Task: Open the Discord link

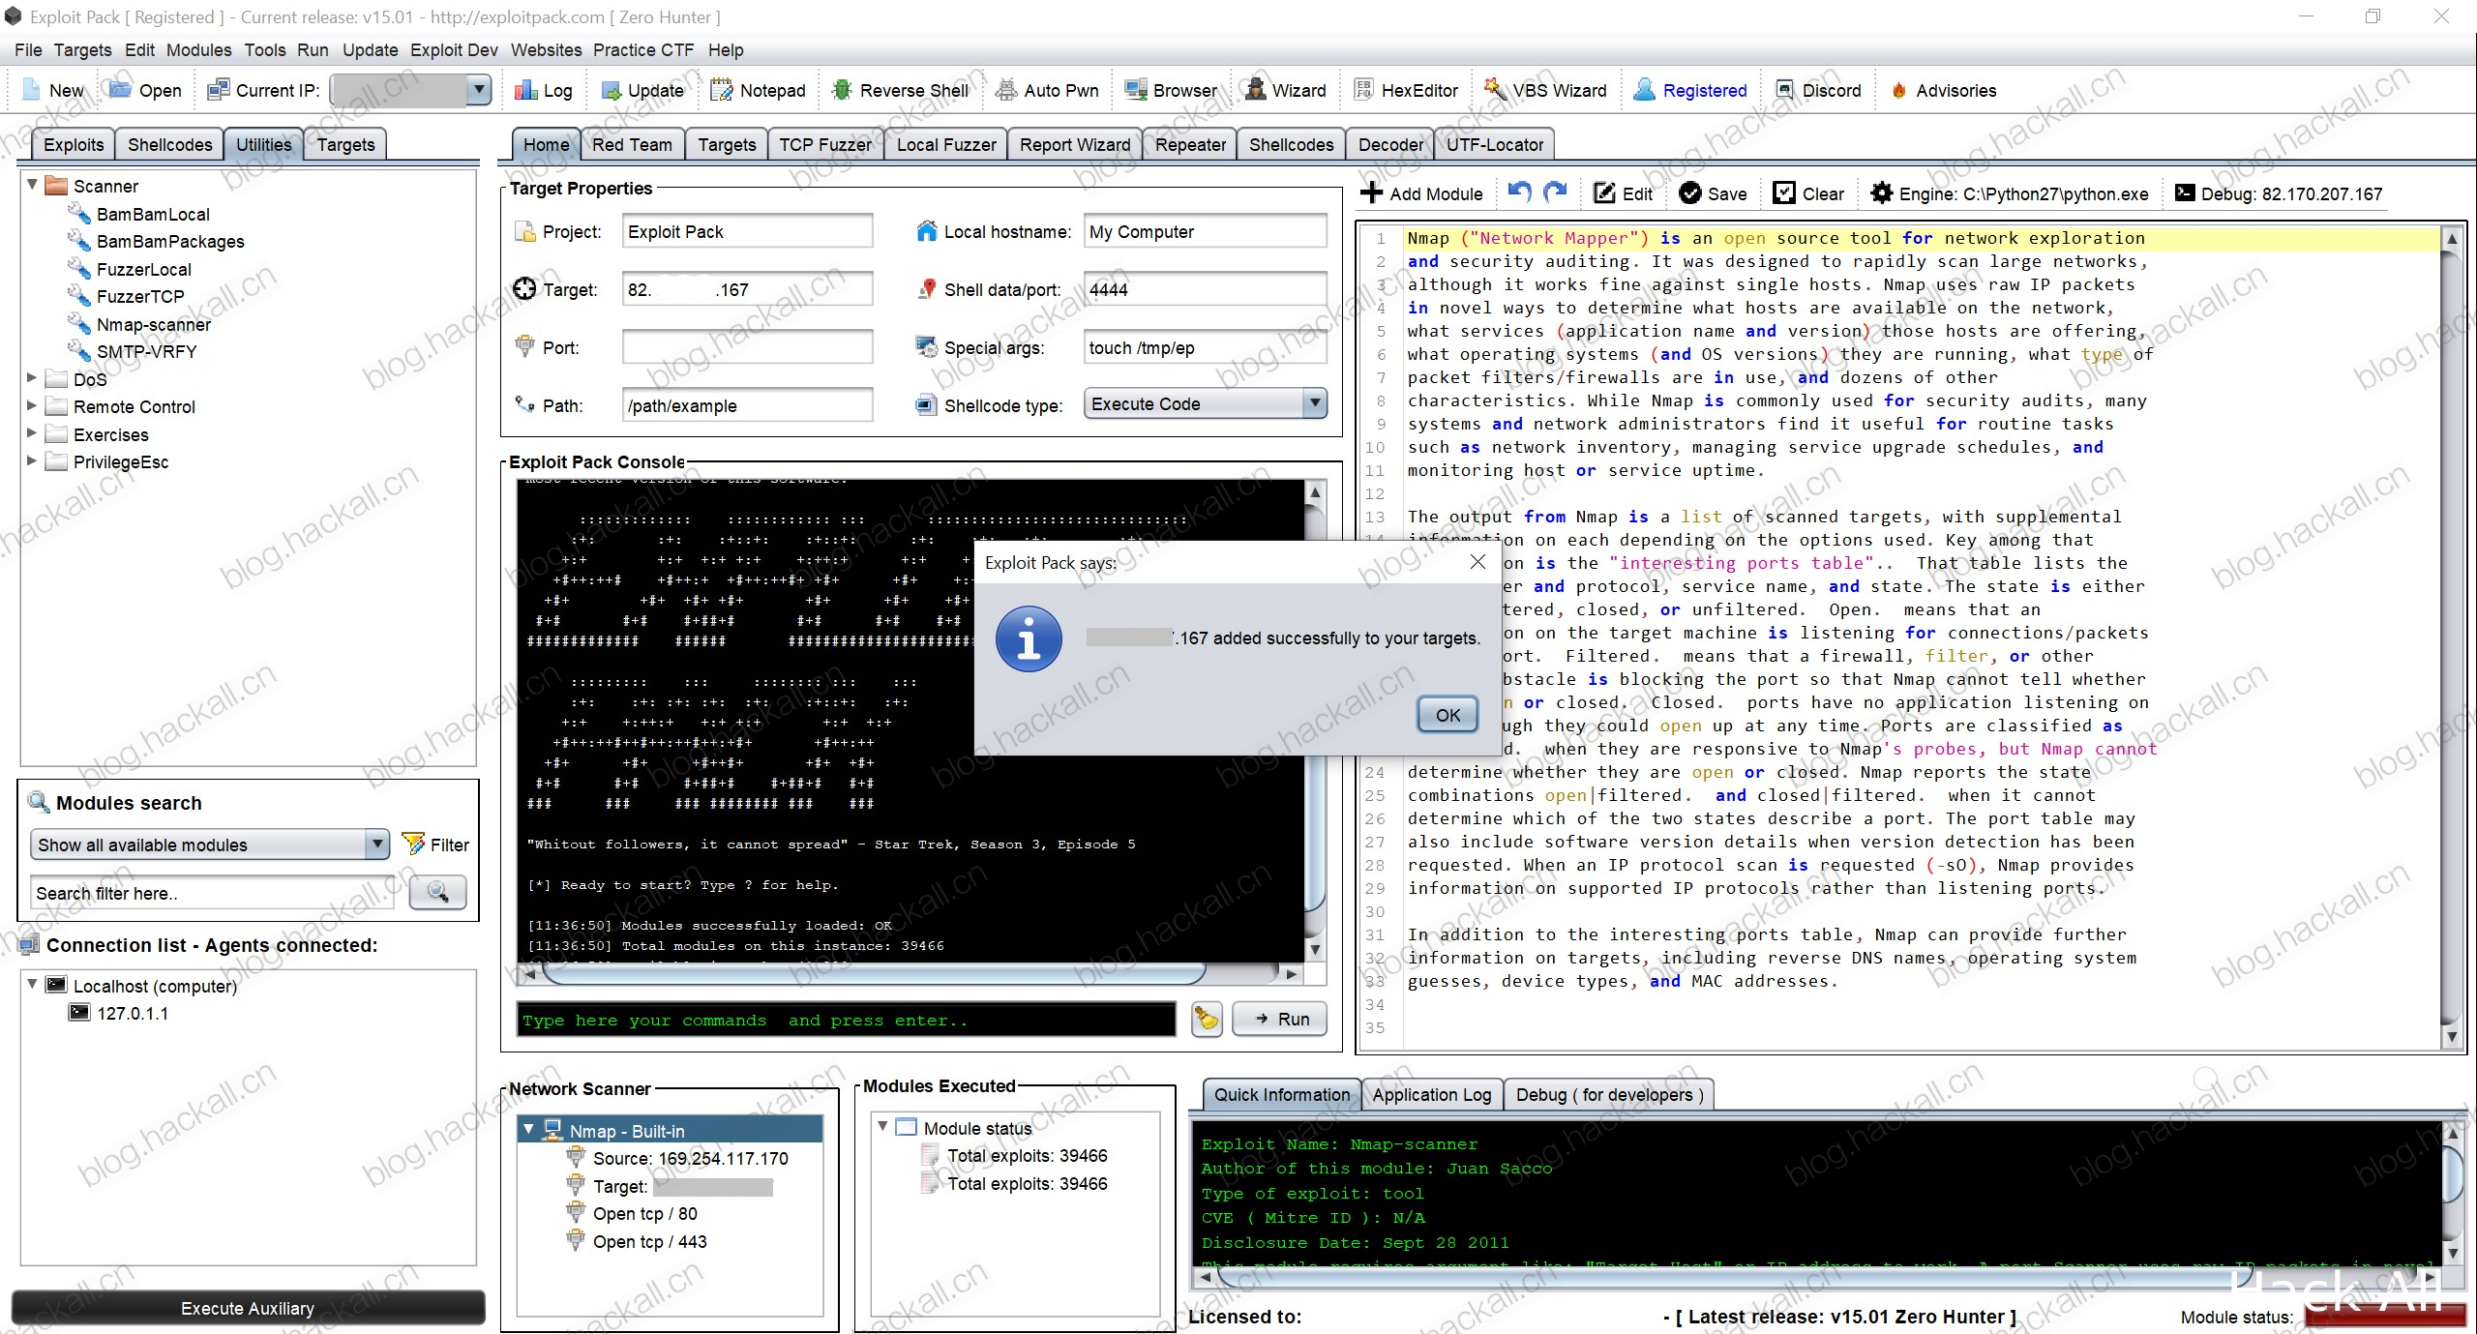Action: click(1818, 90)
